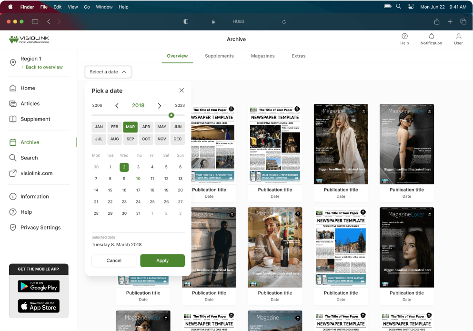Show browser tab overview icon
The image size is (473, 331).
point(463,21)
